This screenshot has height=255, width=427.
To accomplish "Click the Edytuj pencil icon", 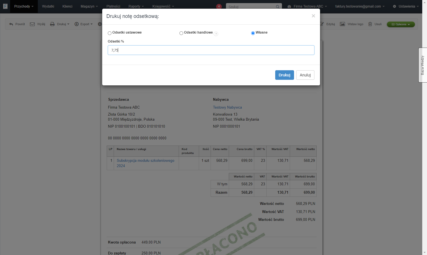I will pyautogui.click(x=322, y=24).
